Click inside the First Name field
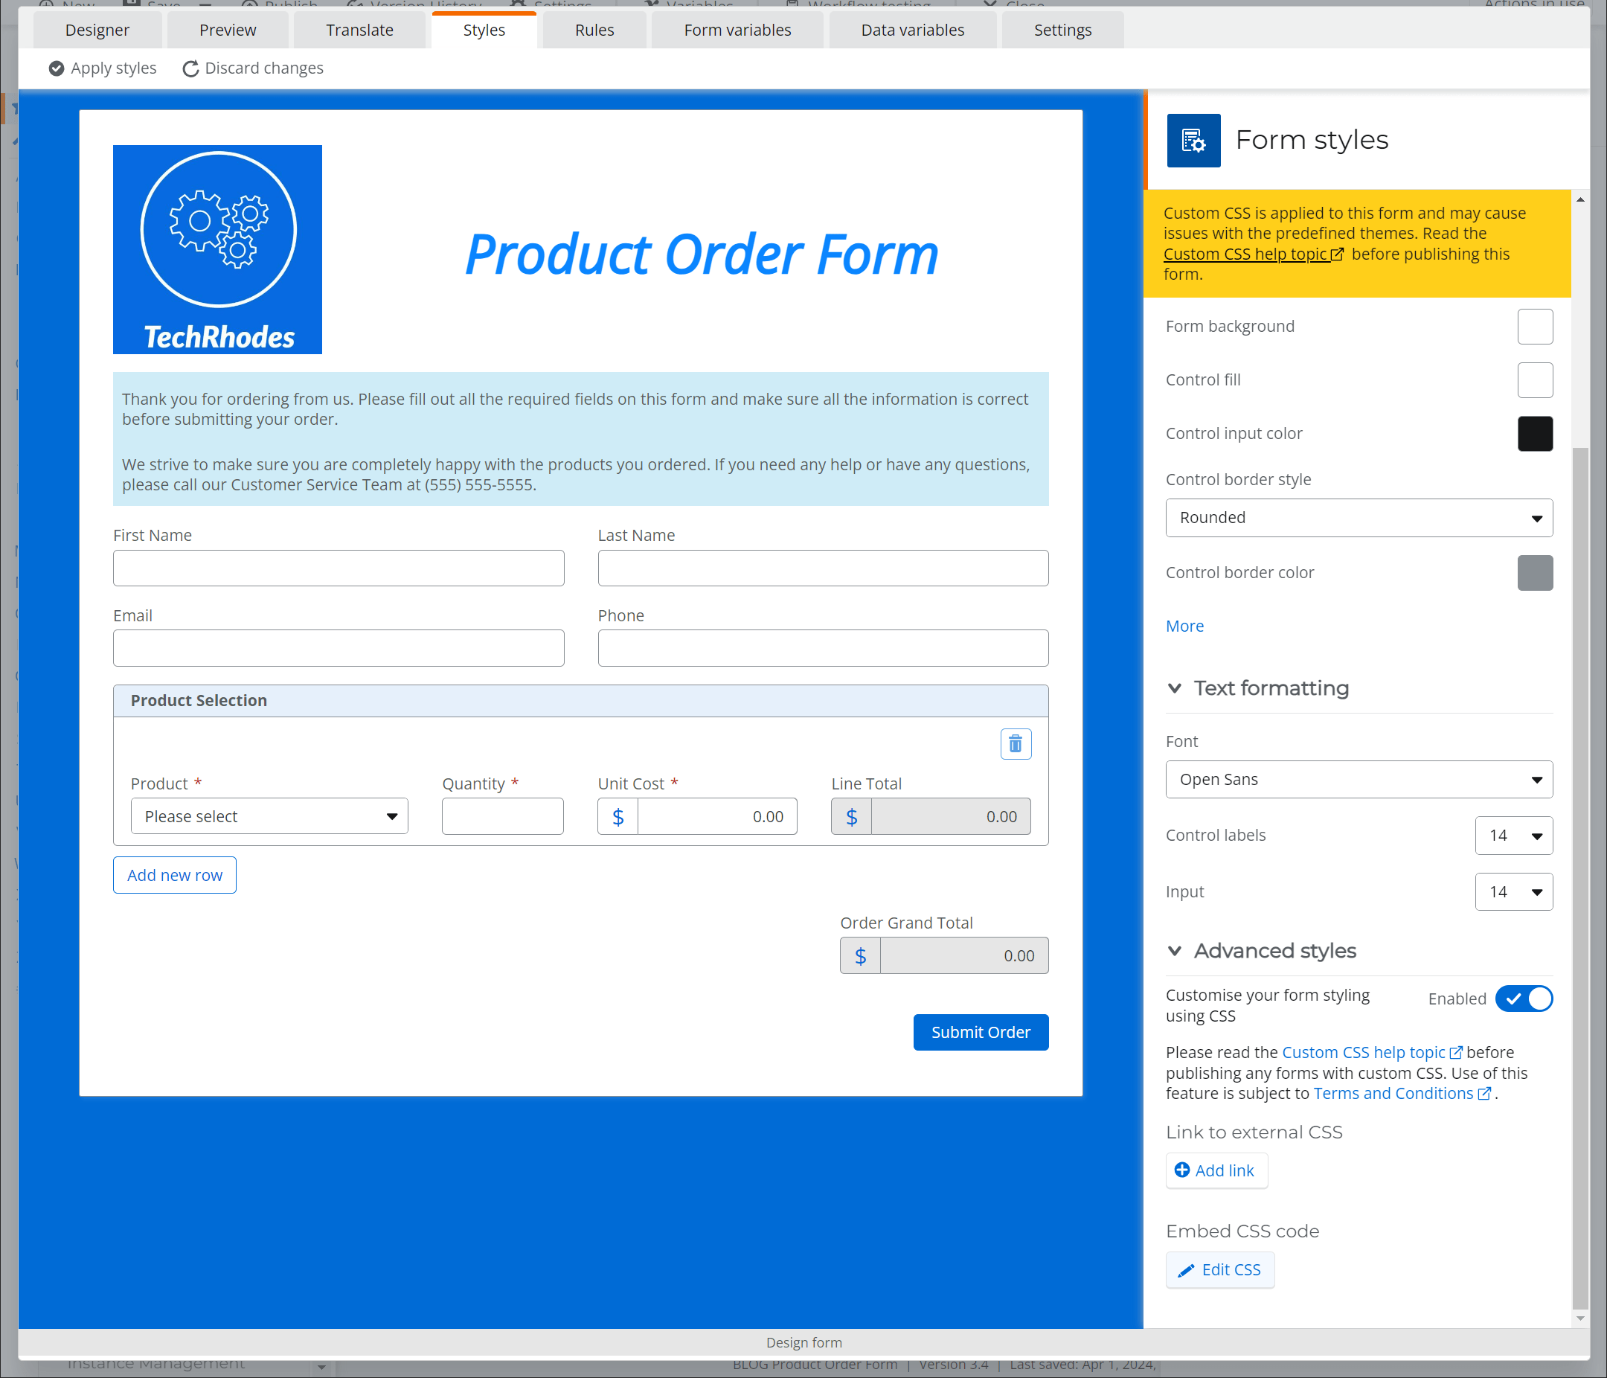 pyautogui.click(x=339, y=568)
